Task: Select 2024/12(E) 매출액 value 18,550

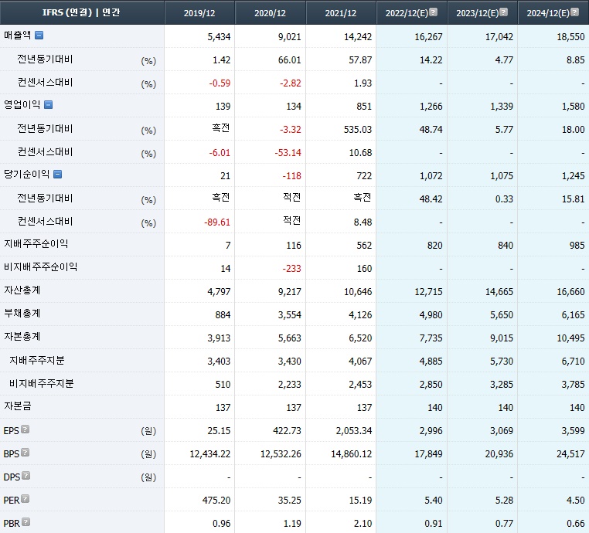Action: pyautogui.click(x=571, y=37)
